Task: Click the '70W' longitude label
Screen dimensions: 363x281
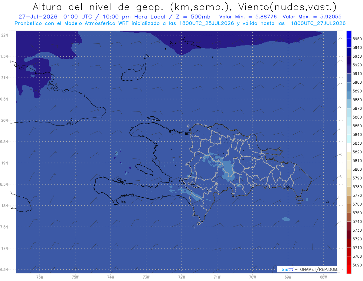Action: tap(253, 277)
